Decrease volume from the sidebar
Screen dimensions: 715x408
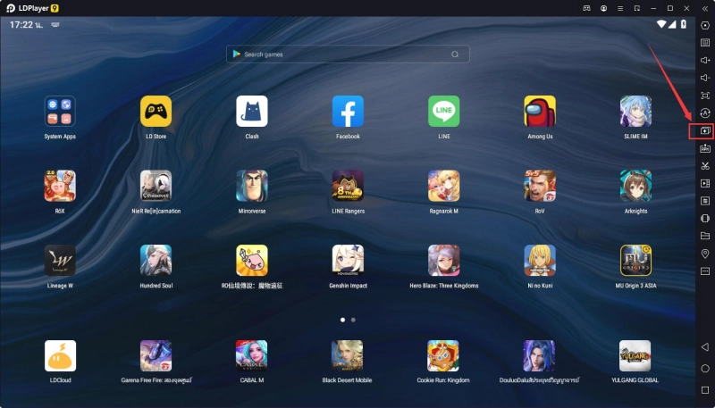(x=705, y=78)
